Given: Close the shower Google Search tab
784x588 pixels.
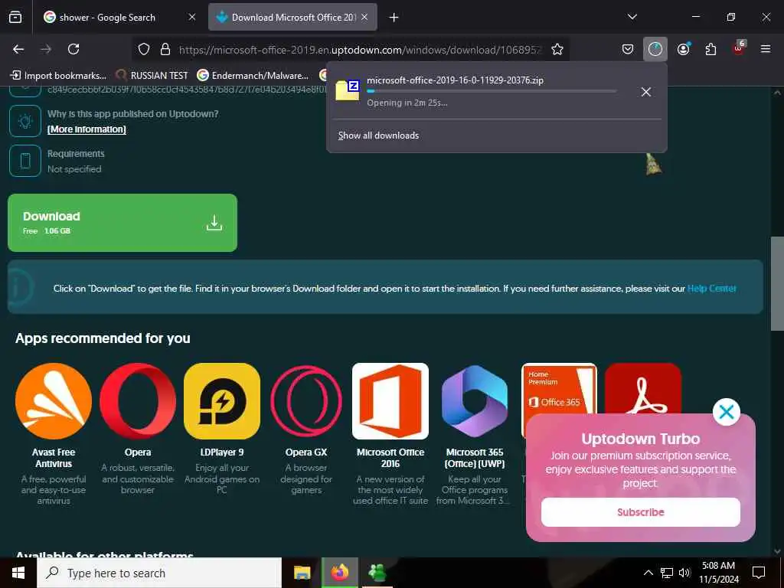Looking at the screenshot, I should (x=192, y=17).
